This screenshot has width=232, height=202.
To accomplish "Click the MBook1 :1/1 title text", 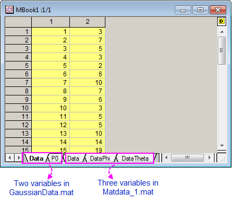I will coord(33,10).
